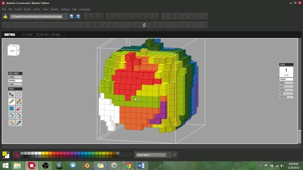Screen dimensions: 303x170
Task: Pick the white palette swatch in top row
Action: click(40, 153)
